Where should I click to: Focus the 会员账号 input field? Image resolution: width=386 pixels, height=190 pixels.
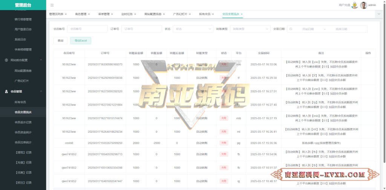click(x=87, y=29)
